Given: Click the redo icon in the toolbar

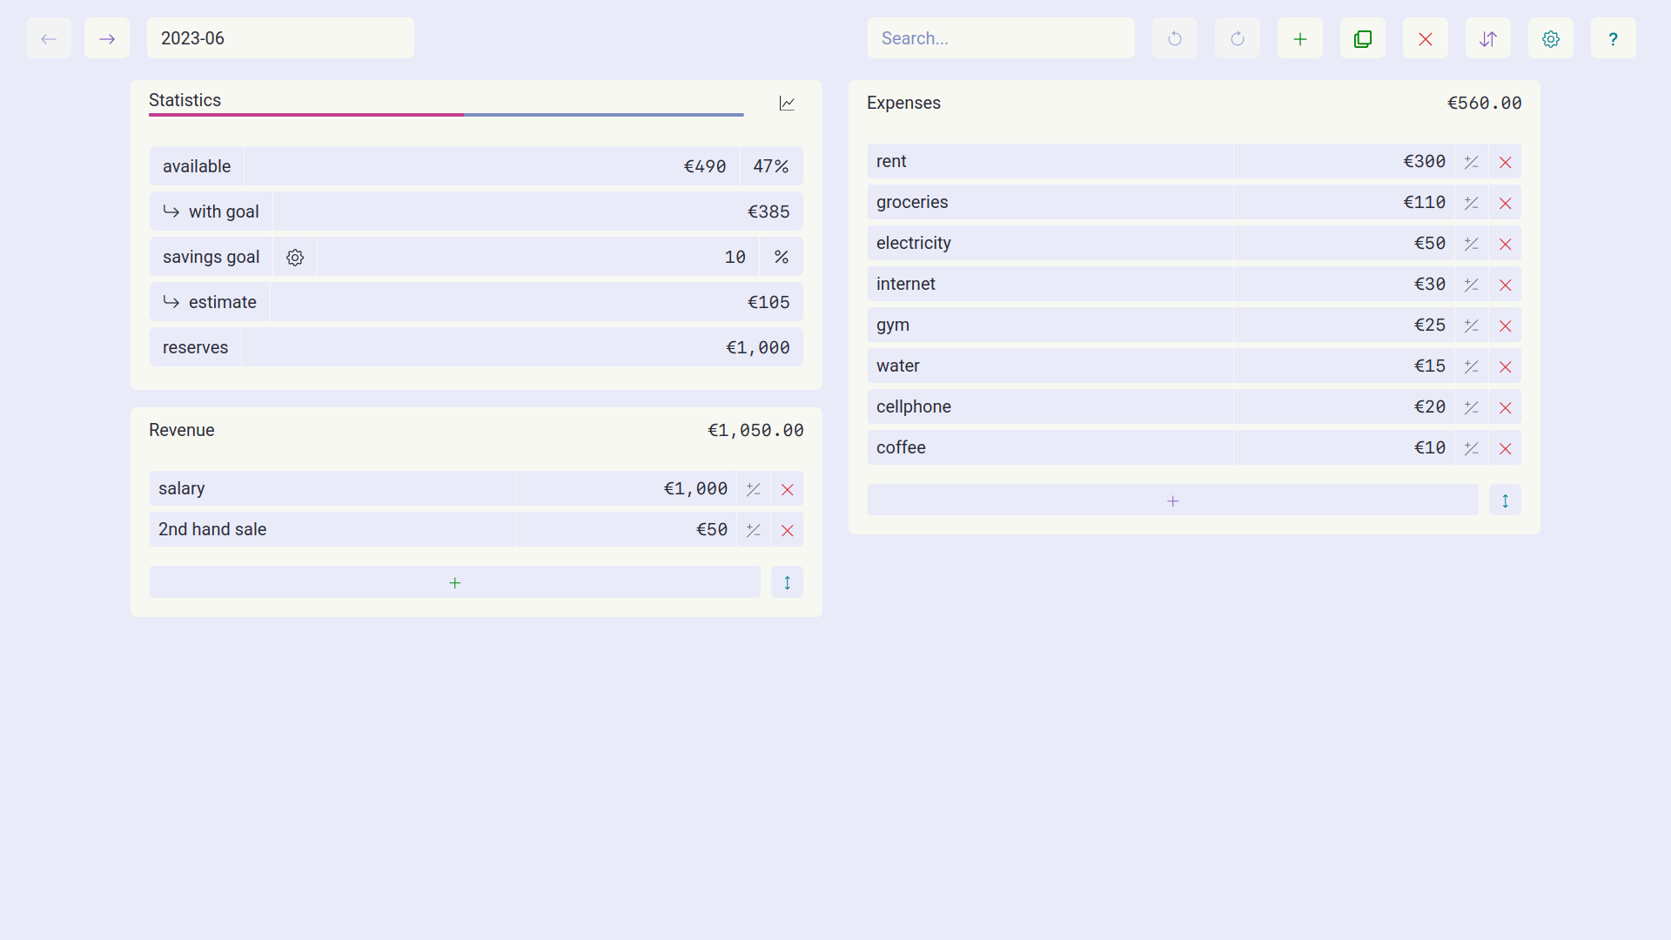Looking at the screenshot, I should pyautogui.click(x=1238, y=38).
